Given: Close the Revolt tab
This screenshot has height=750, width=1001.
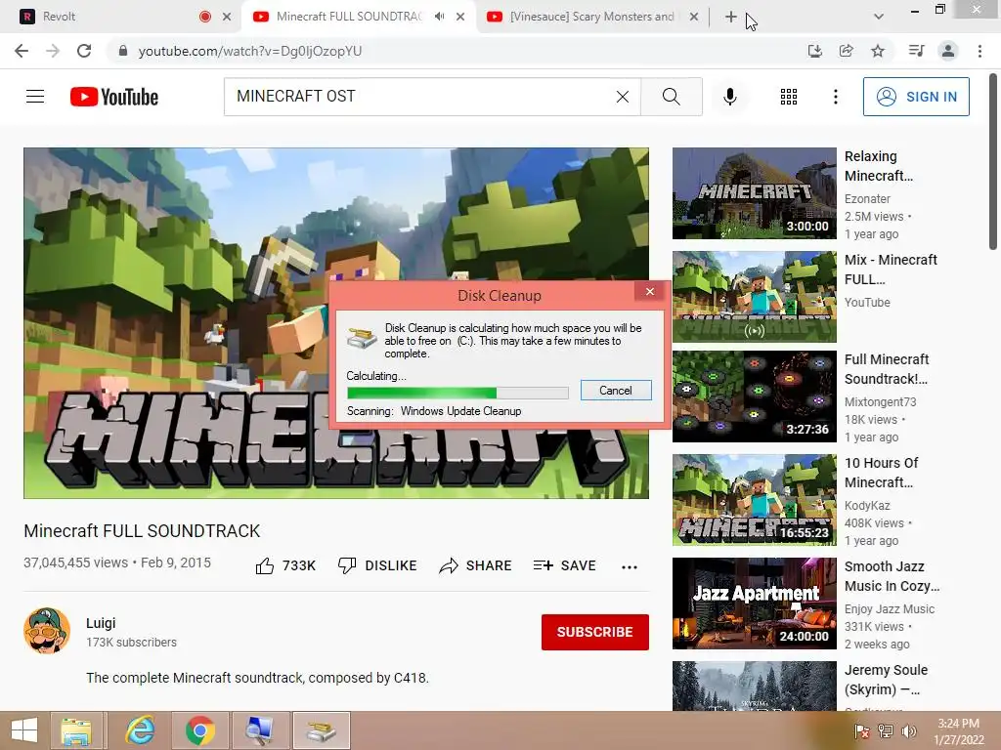Looking at the screenshot, I should coord(227,17).
